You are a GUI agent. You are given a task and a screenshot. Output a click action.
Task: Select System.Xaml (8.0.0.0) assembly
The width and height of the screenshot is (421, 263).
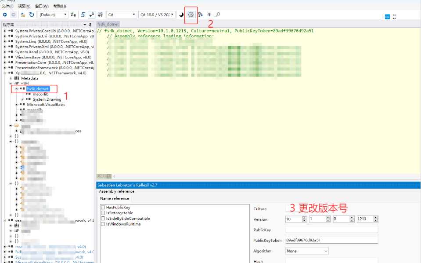52,52
